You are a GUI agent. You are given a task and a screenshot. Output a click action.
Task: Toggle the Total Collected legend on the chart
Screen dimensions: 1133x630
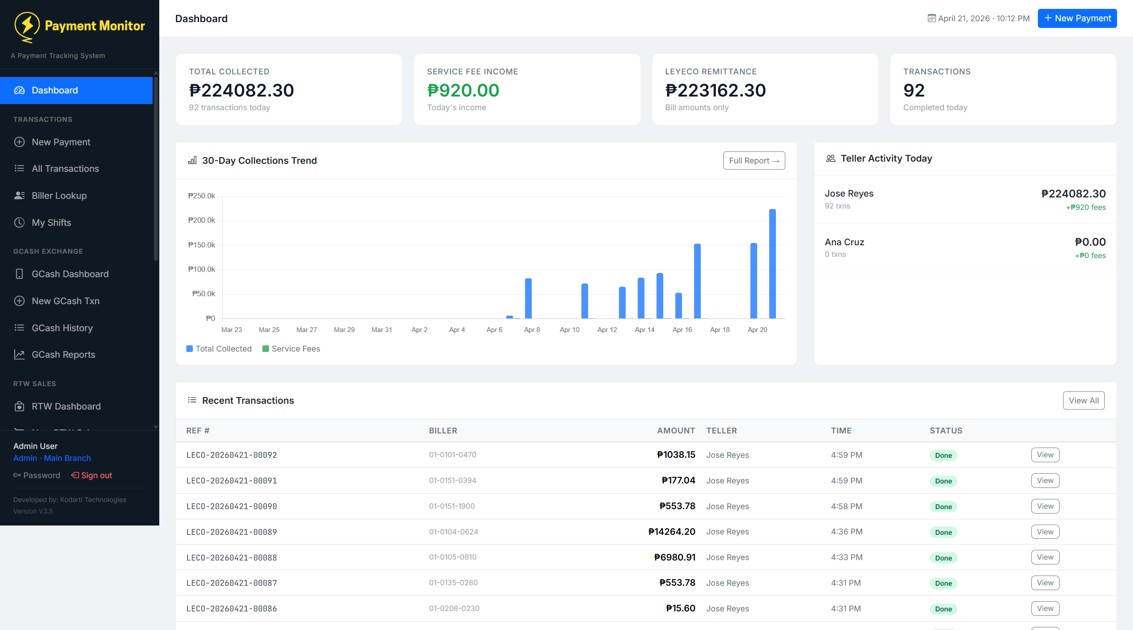click(x=219, y=348)
